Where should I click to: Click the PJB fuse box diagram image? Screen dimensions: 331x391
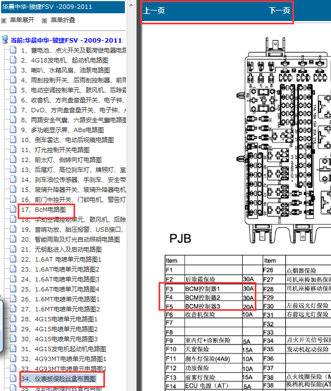pyautogui.click(x=283, y=140)
